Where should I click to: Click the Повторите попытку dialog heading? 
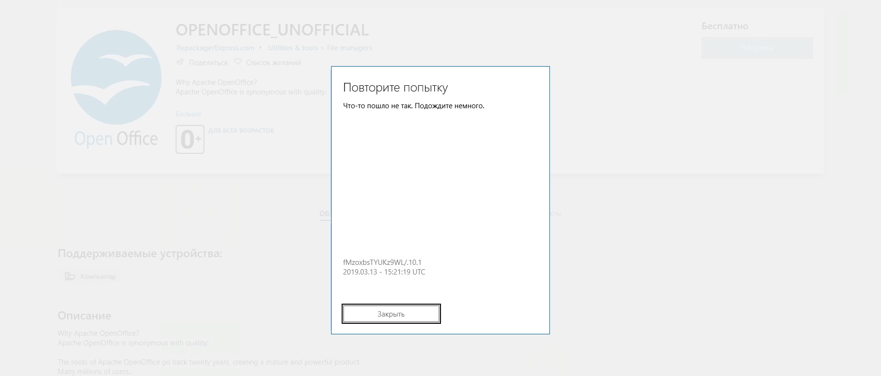pyautogui.click(x=395, y=88)
